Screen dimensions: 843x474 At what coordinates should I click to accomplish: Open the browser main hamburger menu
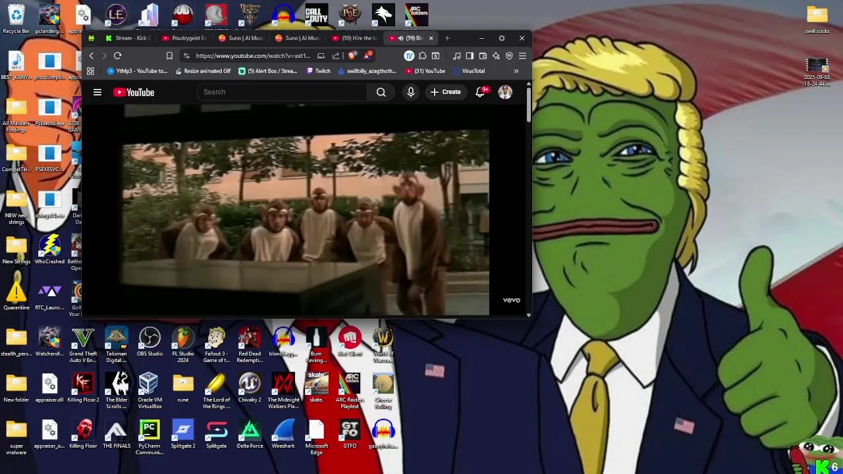tap(522, 56)
